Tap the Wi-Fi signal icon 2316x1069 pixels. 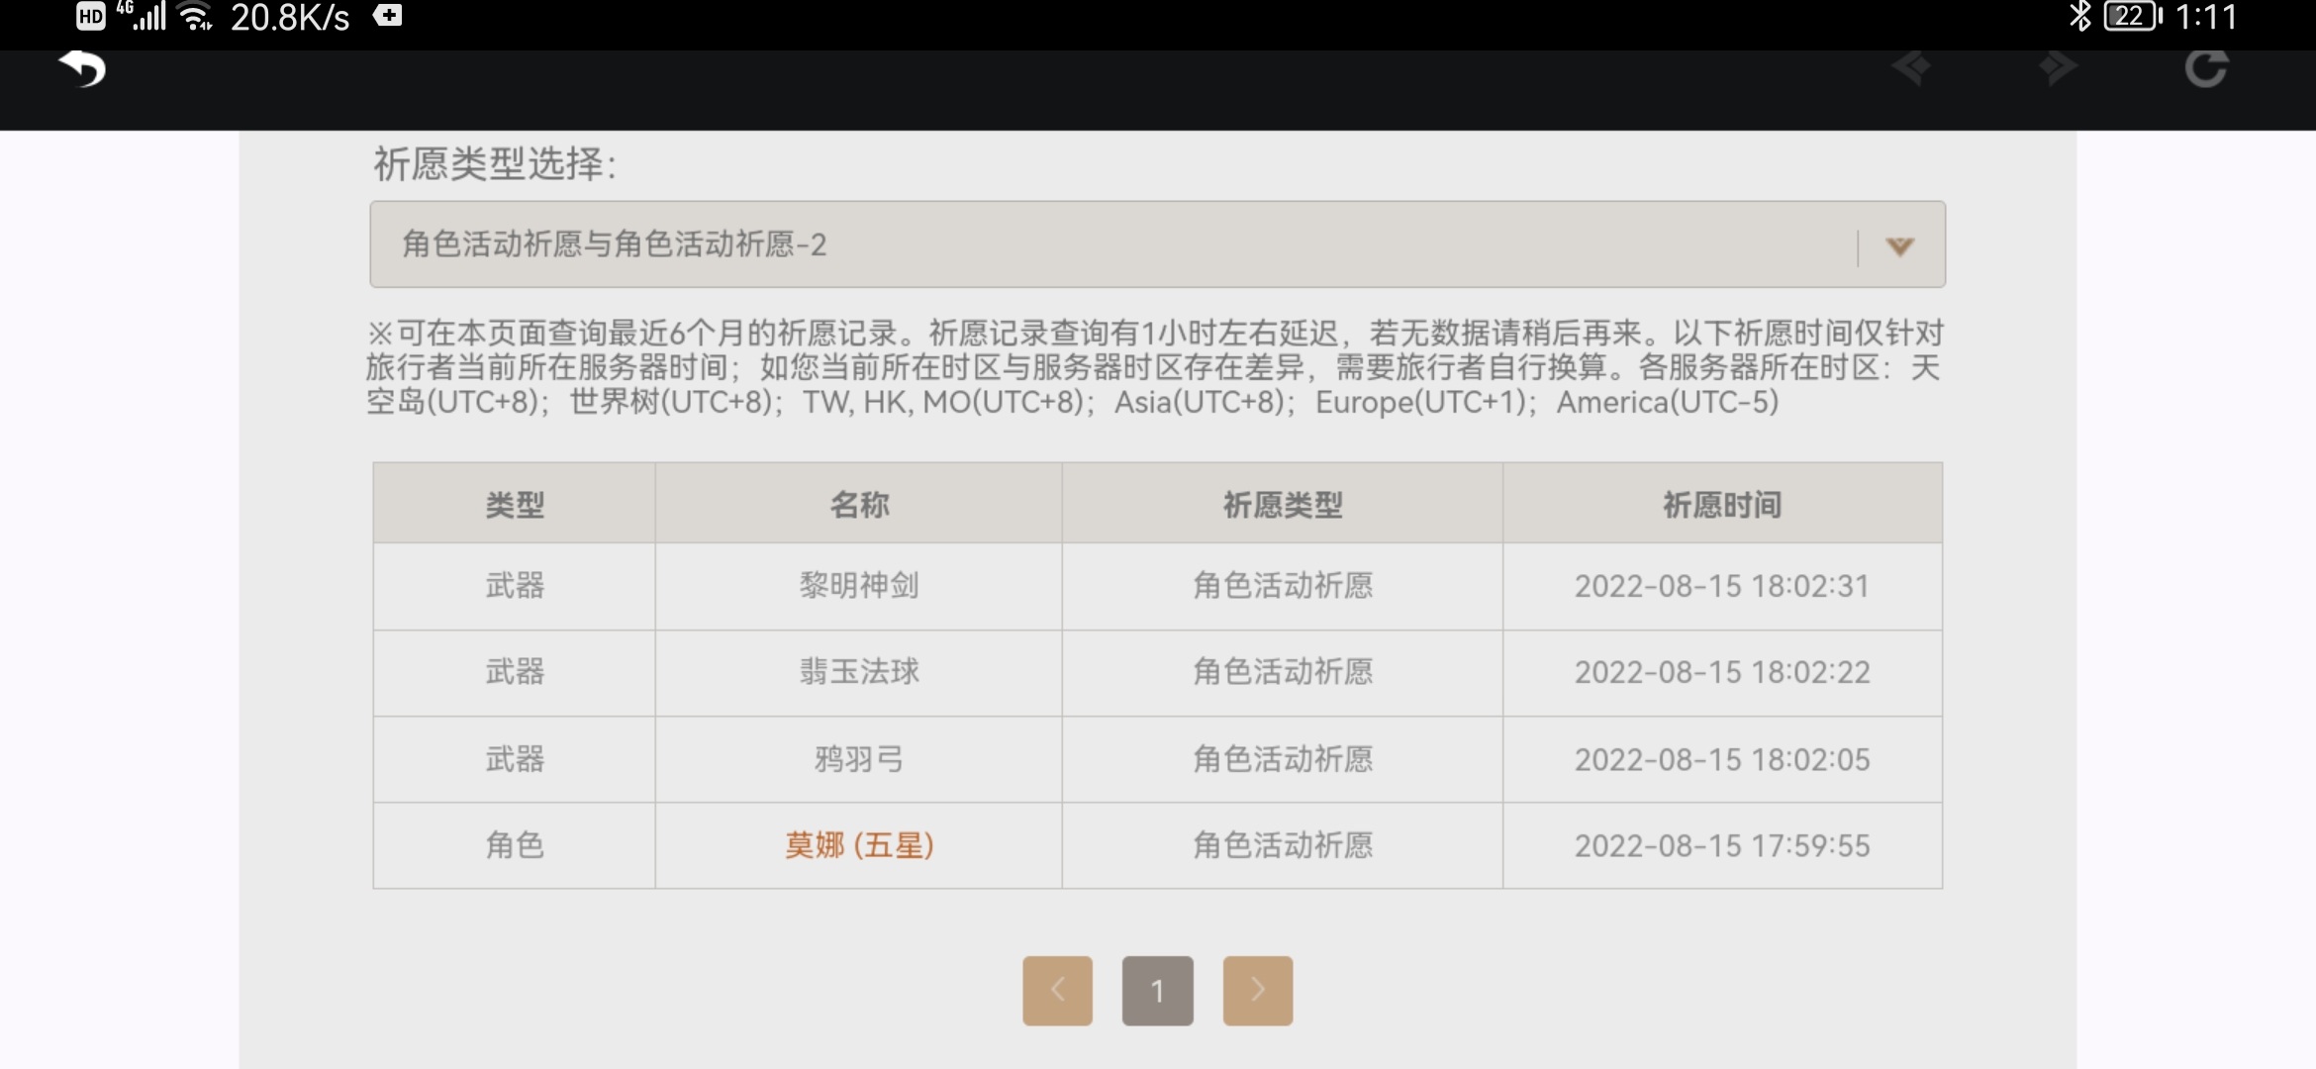(197, 17)
